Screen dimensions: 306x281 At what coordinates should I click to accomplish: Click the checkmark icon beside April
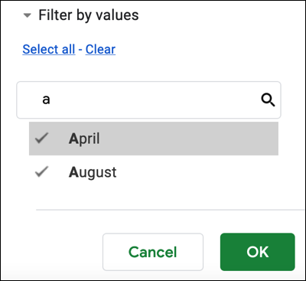pyautogui.click(x=41, y=138)
